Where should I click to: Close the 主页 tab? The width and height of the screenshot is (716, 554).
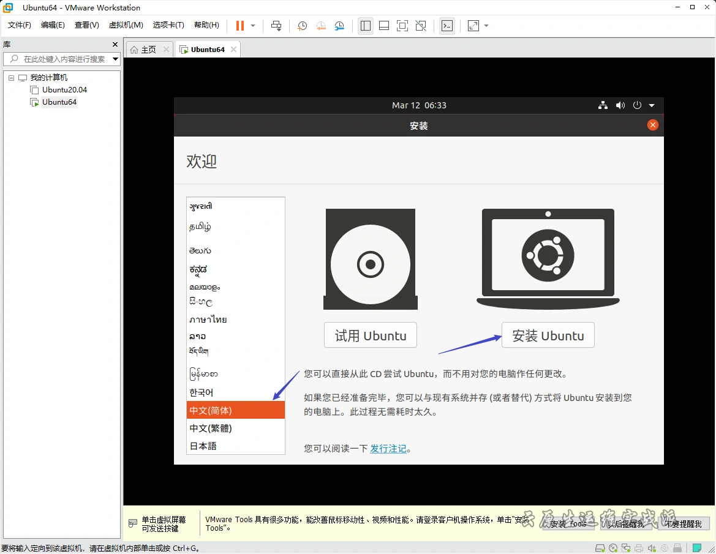166,50
